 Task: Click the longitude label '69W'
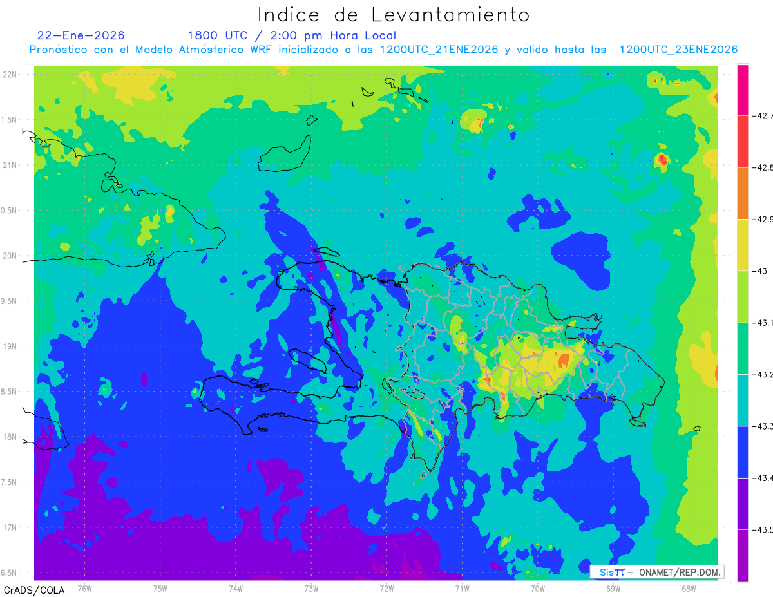pos(613,588)
